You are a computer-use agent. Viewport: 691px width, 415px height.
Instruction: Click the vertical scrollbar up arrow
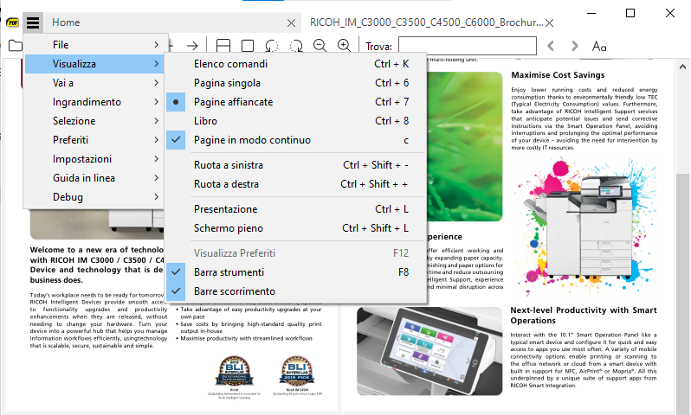tap(682, 67)
